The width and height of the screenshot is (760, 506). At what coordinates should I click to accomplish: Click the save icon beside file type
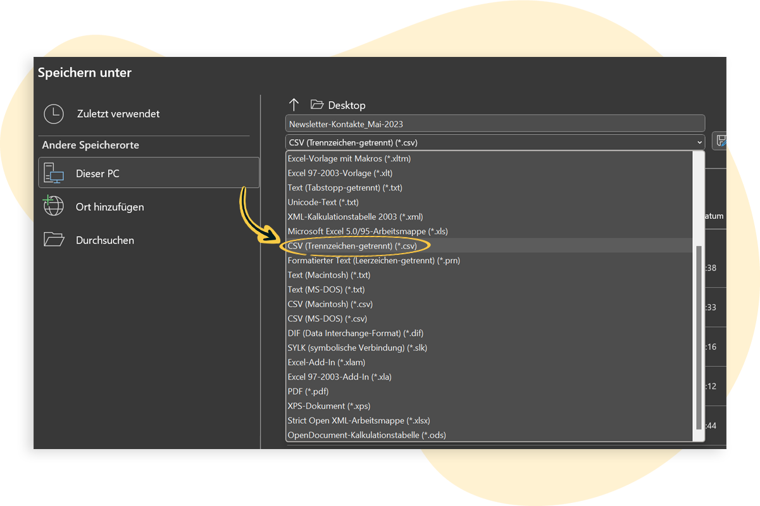pyautogui.click(x=720, y=142)
